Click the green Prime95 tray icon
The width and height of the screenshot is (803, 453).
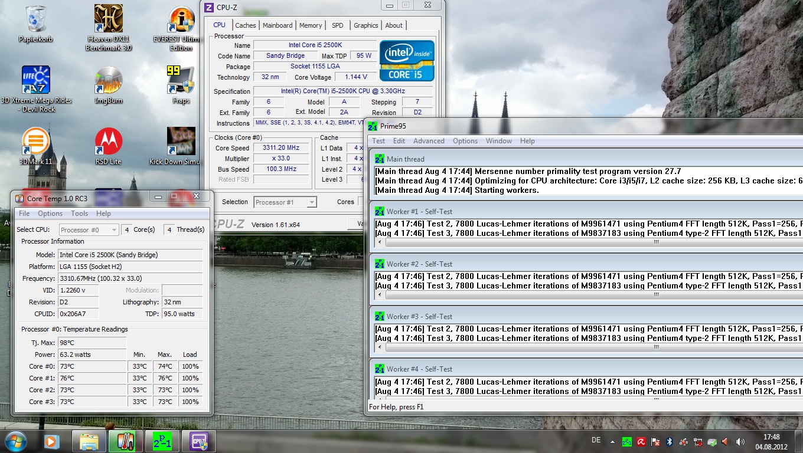(626, 441)
